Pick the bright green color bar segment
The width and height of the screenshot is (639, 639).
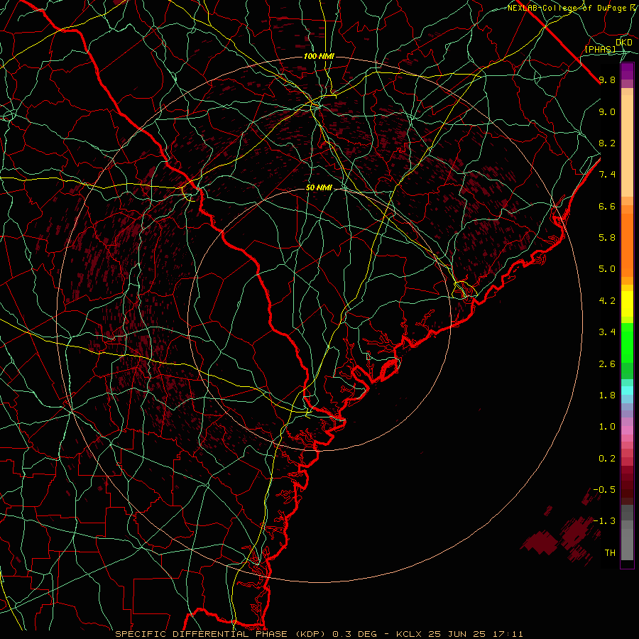(x=627, y=342)
